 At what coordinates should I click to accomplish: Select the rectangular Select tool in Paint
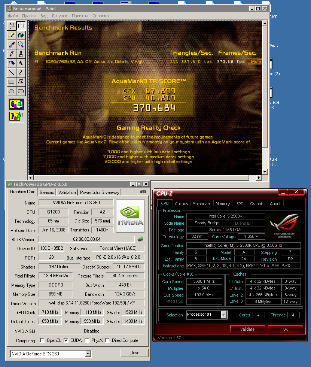tap(21, 26)
